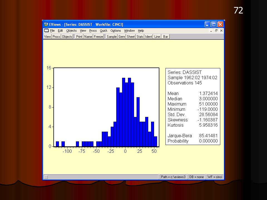Switch to Line graph view
Image resolution: width=267 pixels, height=200 pixels.
157,37
